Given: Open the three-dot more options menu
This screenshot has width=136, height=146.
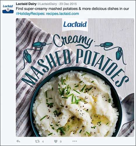Looking at the screenshot, I should pos(75,141).
